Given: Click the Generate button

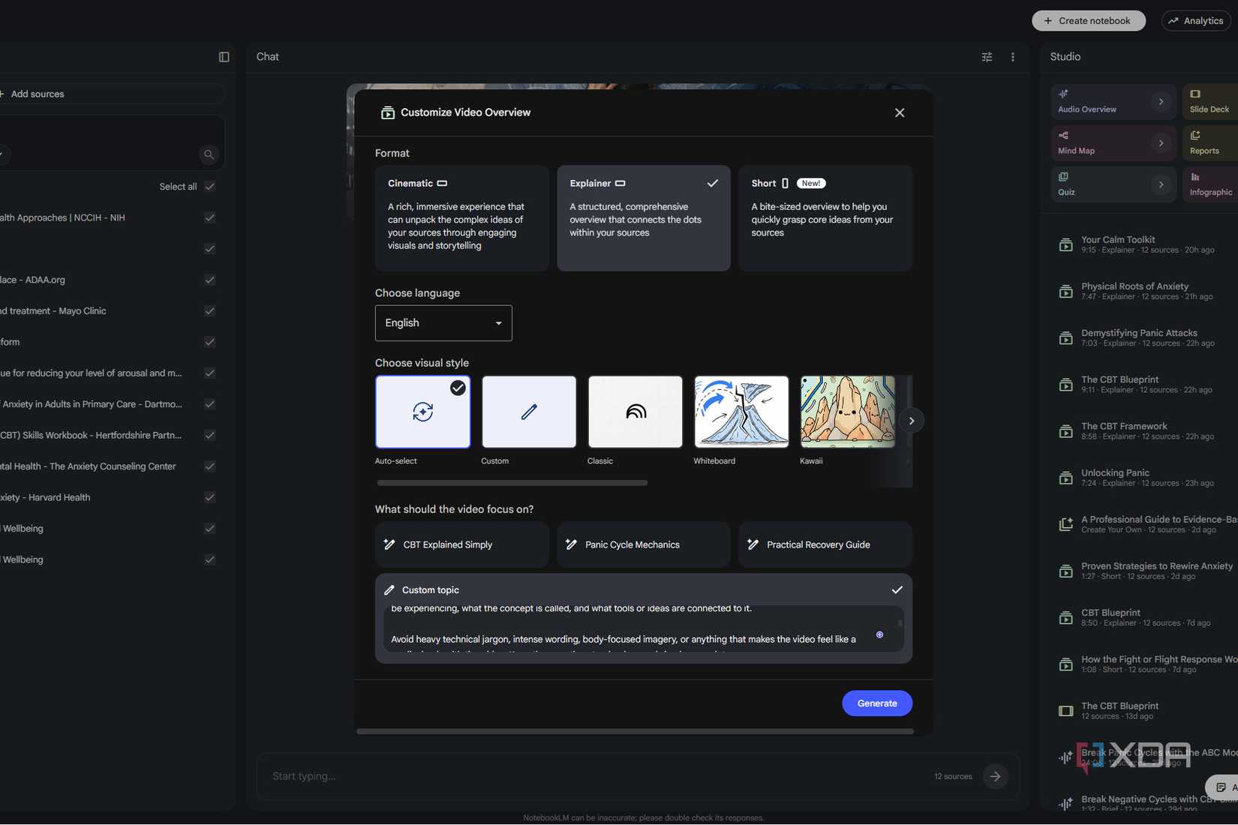Looking at the screenshot, I should coord(877,703).
